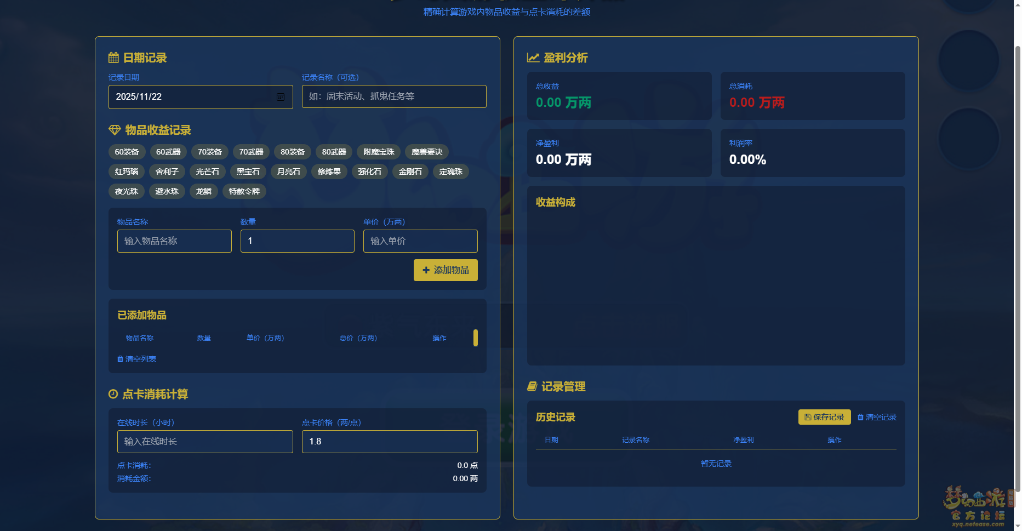1022x531 pixels.
Task: Click the calendar icon beside 日期记录
Action: tap(113, 58)
